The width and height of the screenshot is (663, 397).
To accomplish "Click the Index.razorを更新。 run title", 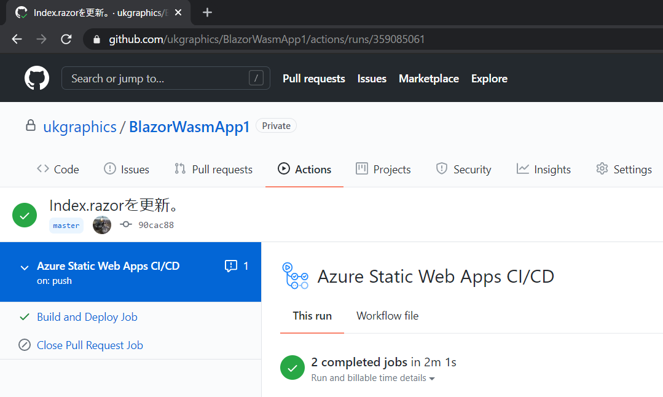I will tap(113, 205).
